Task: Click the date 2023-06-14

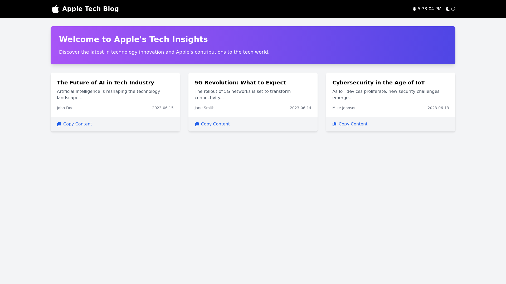Action: click(x=300, y=108)
